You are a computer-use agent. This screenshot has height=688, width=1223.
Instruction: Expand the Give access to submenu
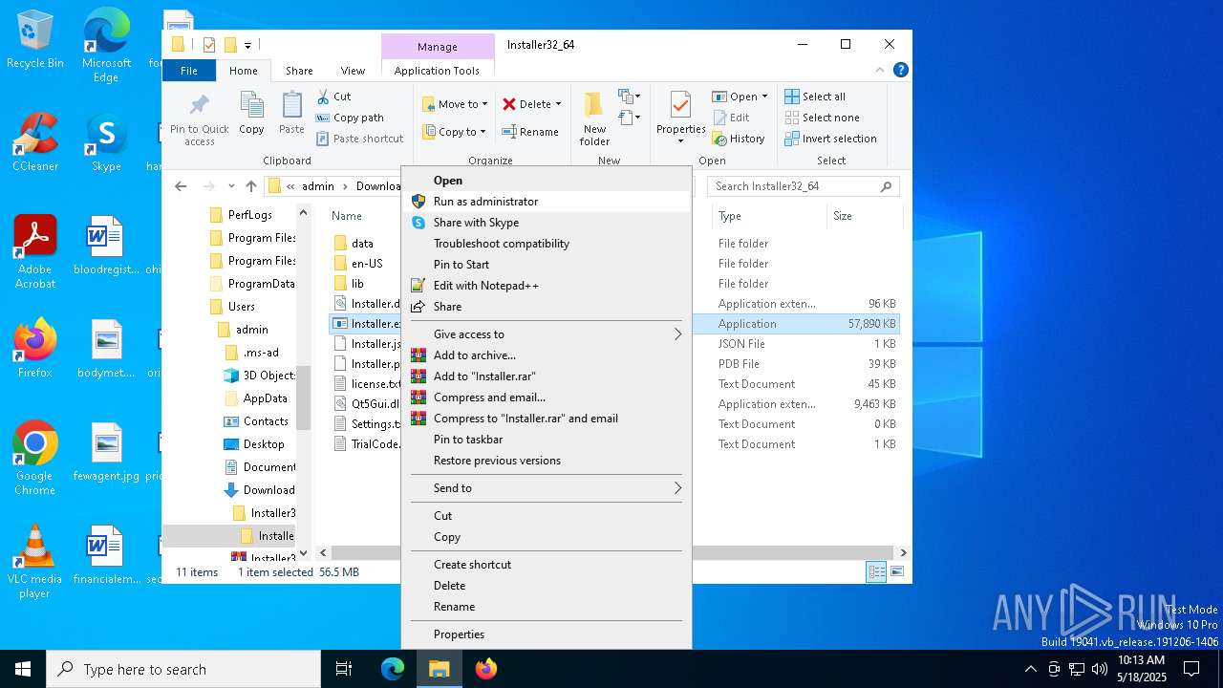click(546, 334)
